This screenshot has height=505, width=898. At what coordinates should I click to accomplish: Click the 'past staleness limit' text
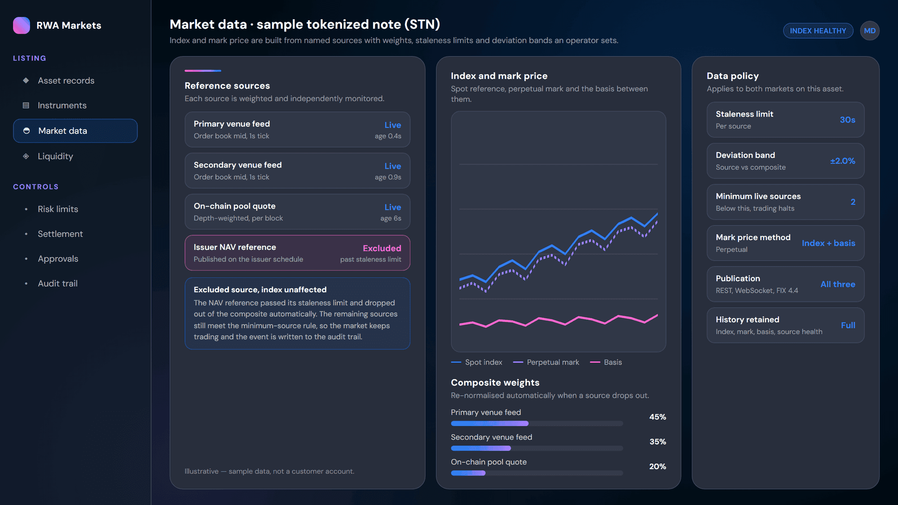click(x=370, y=259)
